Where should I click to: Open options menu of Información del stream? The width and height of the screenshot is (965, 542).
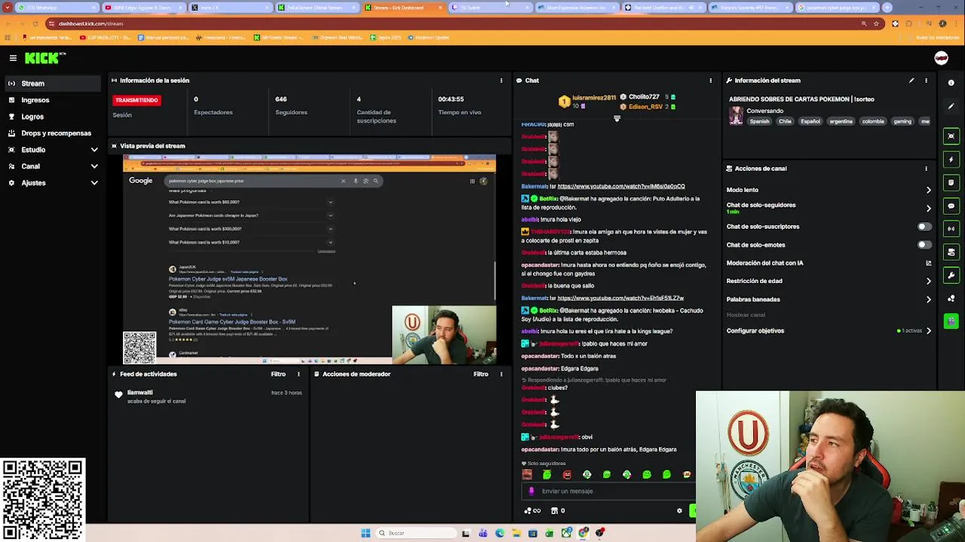tap(927, 81)
